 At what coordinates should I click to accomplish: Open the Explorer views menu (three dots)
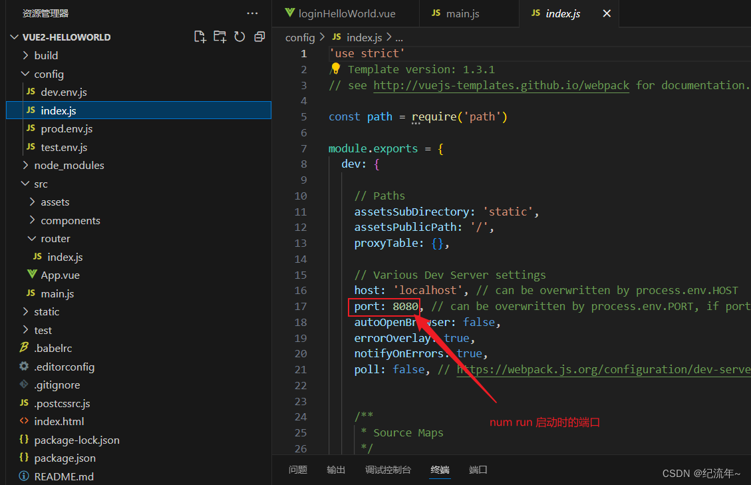point(252,13)
